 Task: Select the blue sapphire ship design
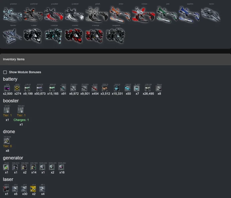point(189,14)
